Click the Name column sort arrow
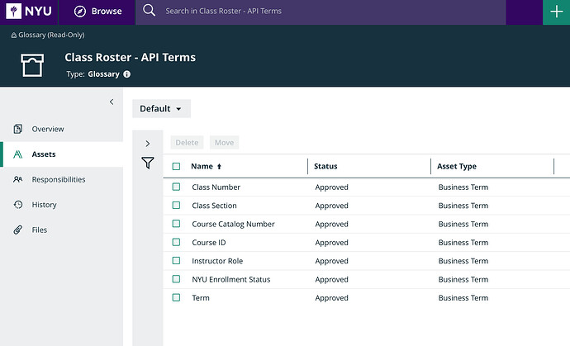 [219, 167]
